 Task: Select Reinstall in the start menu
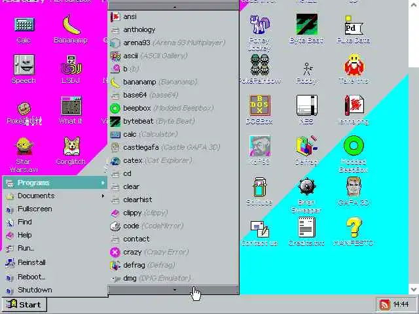[55, 263]
